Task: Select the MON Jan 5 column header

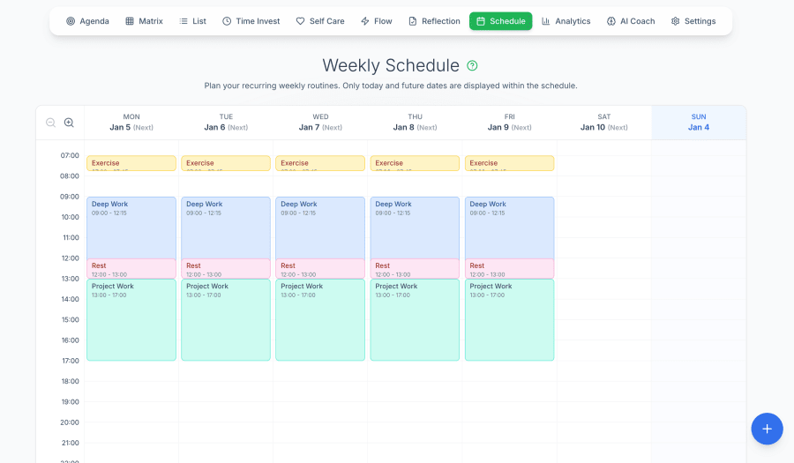Action: click(x=131, y=123)
